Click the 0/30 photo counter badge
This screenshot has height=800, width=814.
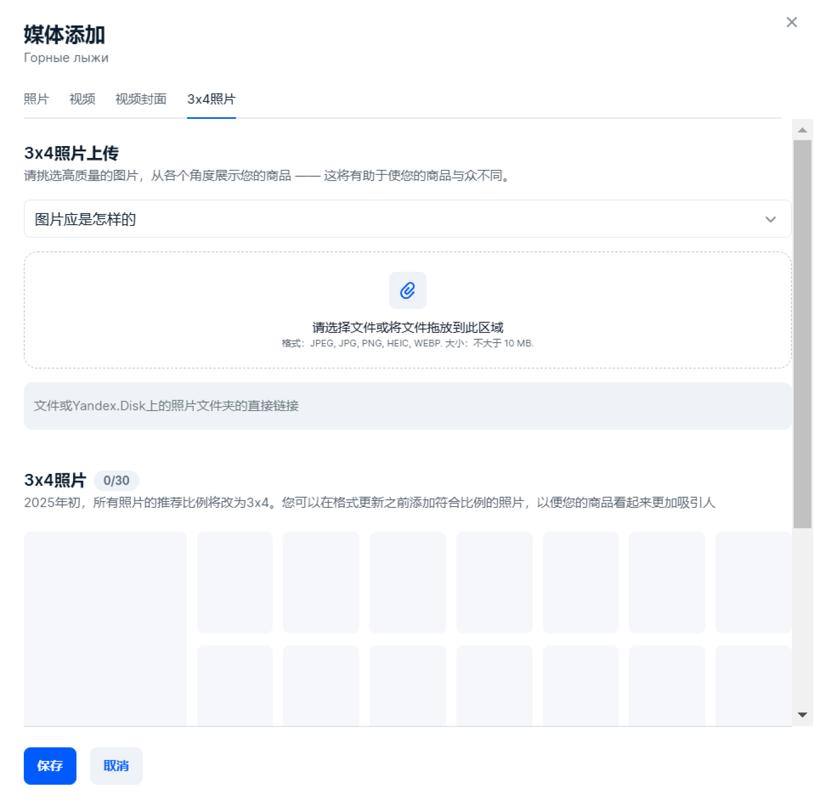click(116, 481)
